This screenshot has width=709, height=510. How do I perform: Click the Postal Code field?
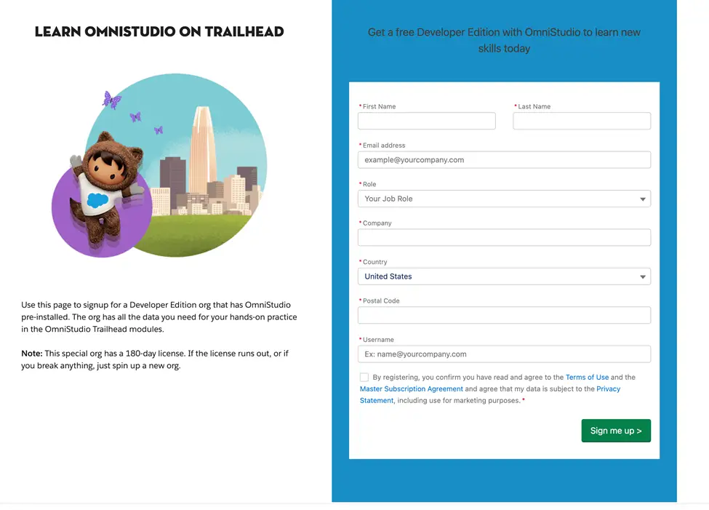504,315
